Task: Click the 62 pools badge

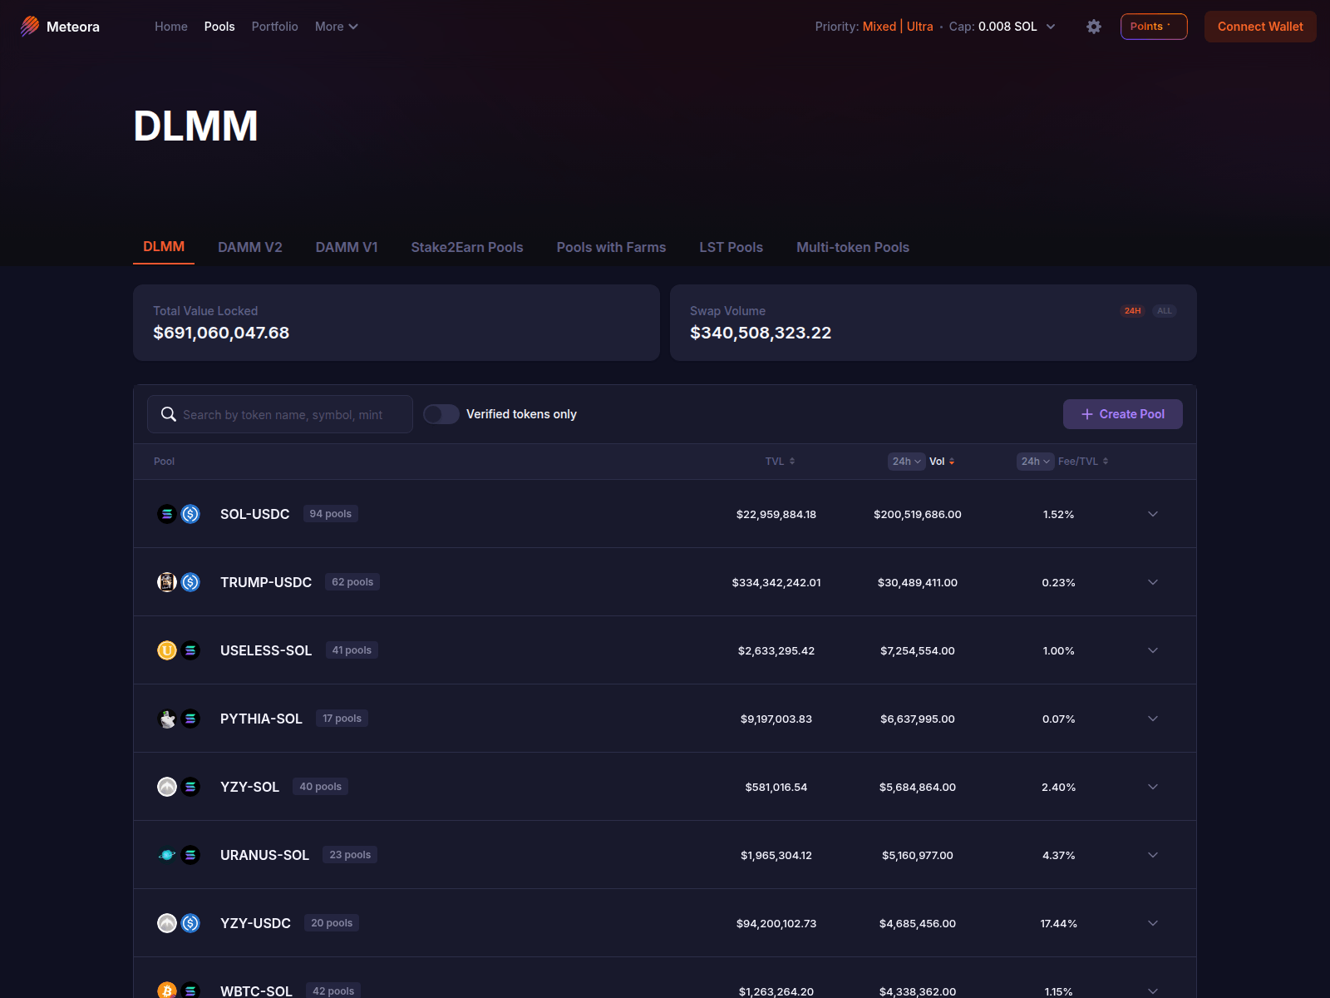Action: pyautogui.click(x=352, y=582)
